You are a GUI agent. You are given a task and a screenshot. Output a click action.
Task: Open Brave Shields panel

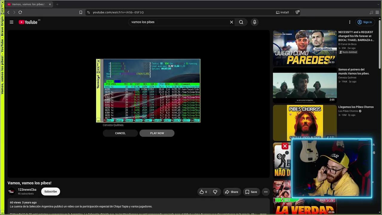pos(297,12)
